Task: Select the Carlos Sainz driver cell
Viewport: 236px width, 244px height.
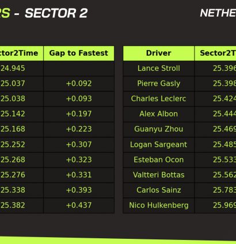Action: click(x=158, y=190)
